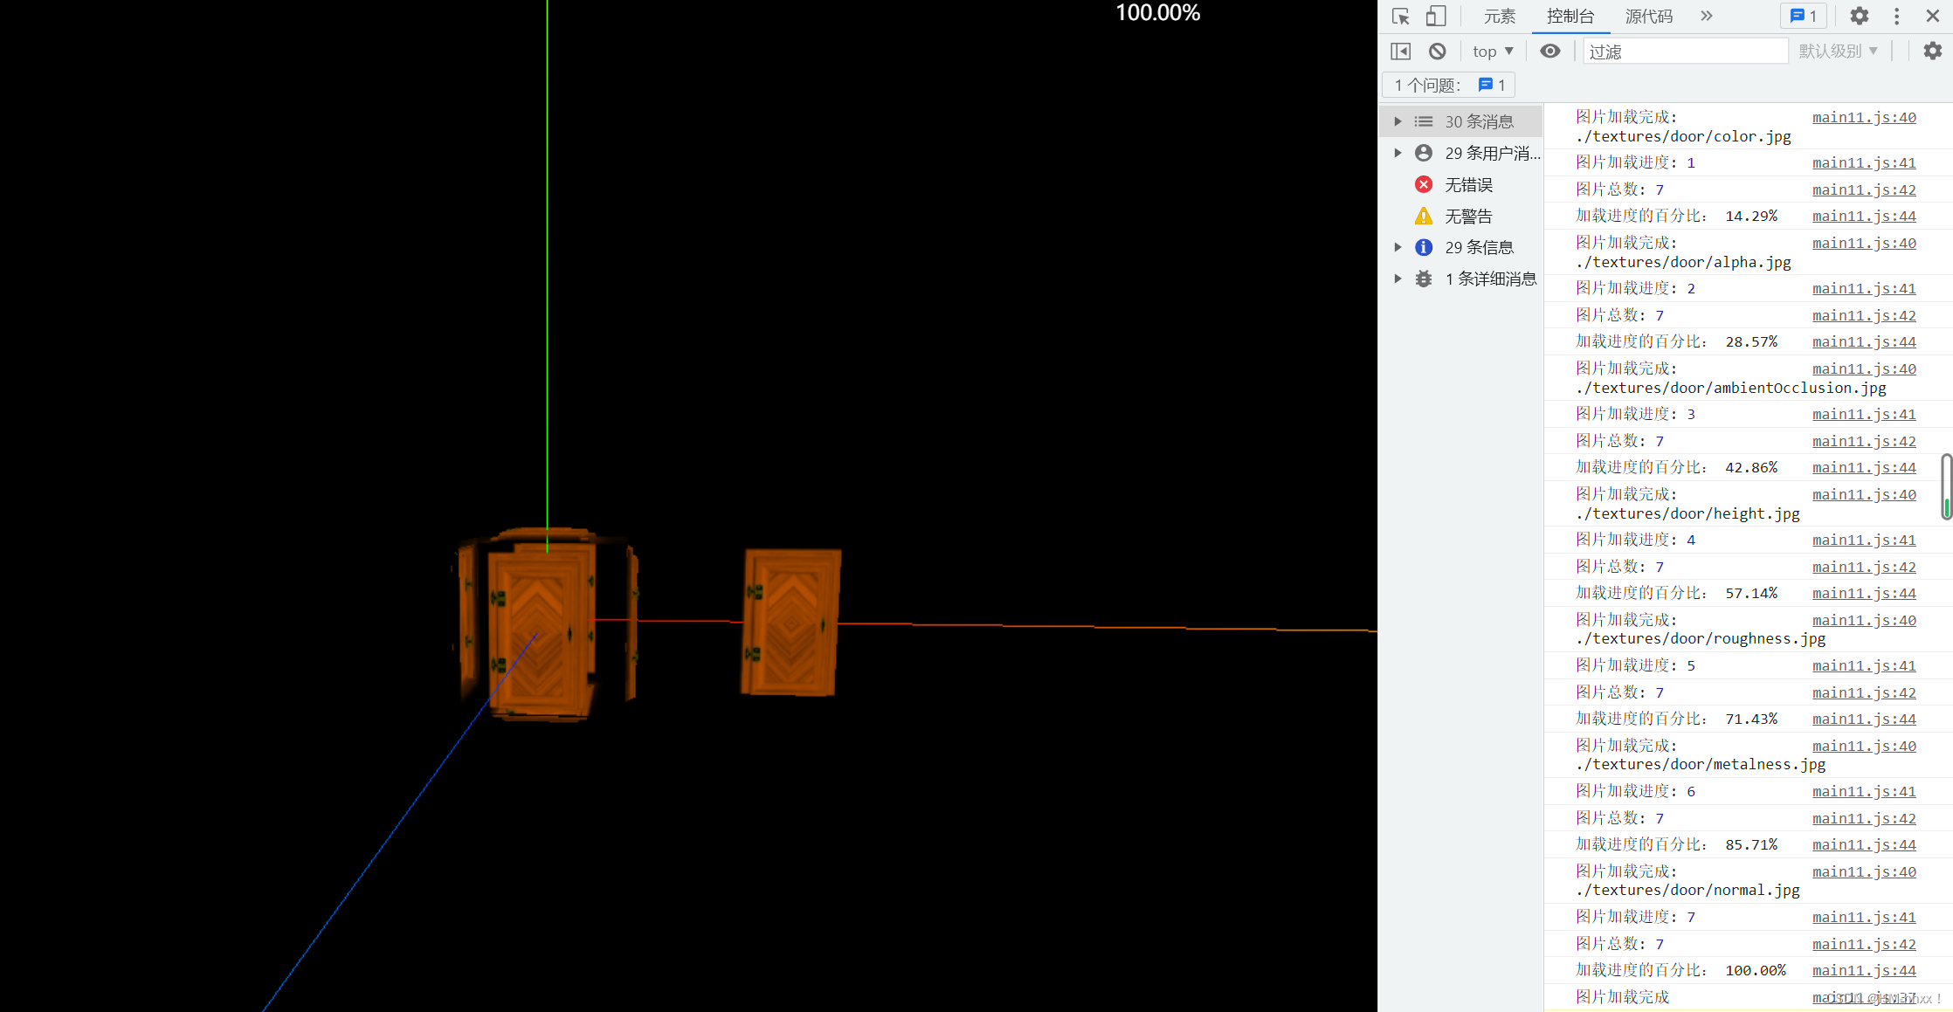The width and height of the screenshot is (1953, 1012).
Task: Clear the console with ban icon
Action: tap(1437, 52)
